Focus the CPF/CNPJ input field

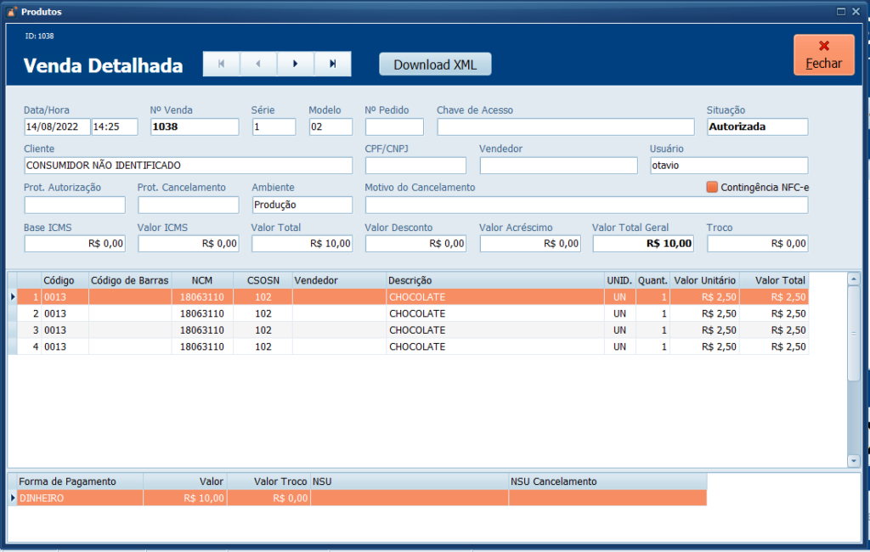tap(415, 166)
